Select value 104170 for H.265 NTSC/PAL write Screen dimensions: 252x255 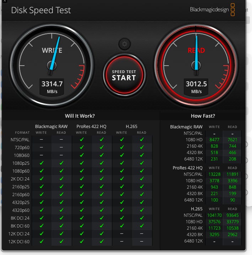coord(214,215)
